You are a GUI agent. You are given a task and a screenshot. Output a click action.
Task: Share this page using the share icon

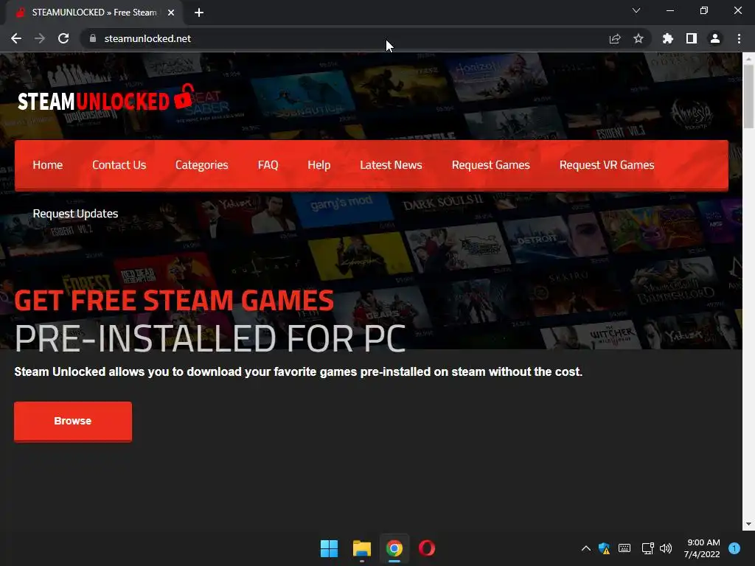615,38
